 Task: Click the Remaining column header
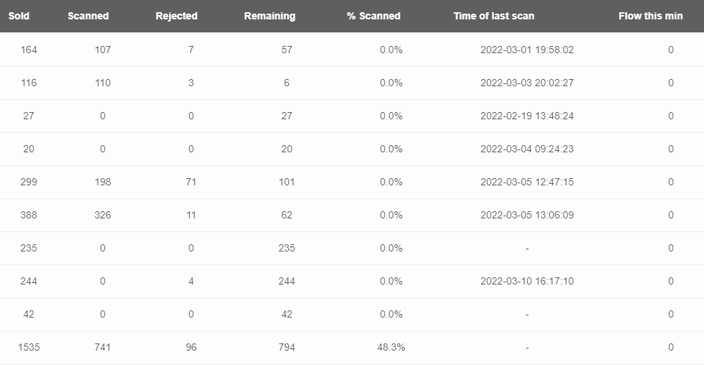coord(270,16)
